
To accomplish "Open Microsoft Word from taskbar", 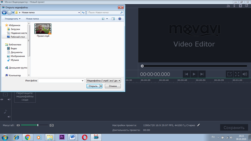I will (72, 137).
